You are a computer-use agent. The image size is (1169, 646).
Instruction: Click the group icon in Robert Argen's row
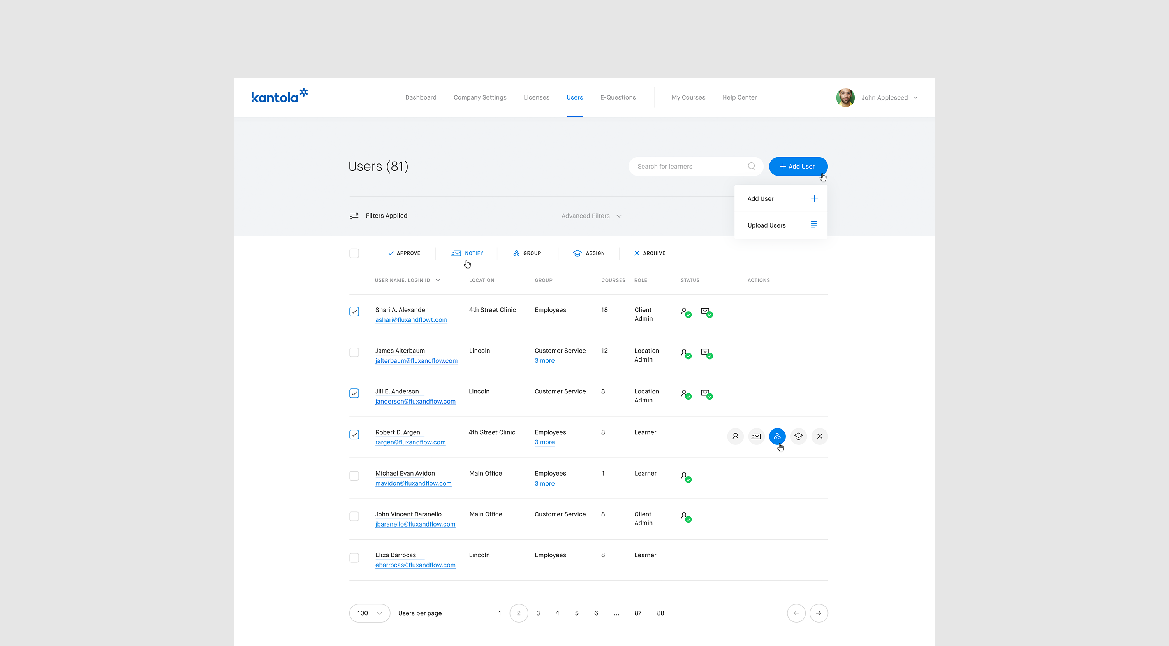point(777,436)
